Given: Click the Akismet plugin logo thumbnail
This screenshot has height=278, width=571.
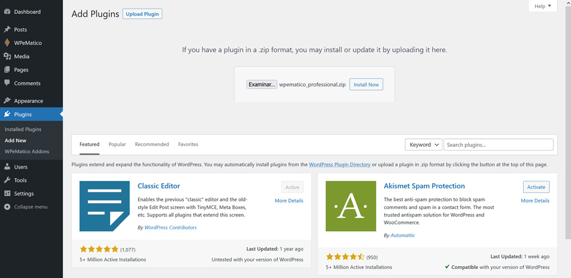Looking at the screenshot, I should 351,206.
